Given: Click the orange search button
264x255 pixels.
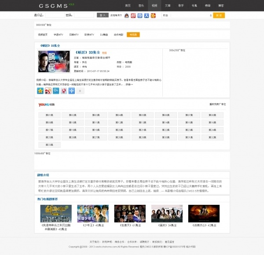Looking at the screenshot, I should [219, 15].
